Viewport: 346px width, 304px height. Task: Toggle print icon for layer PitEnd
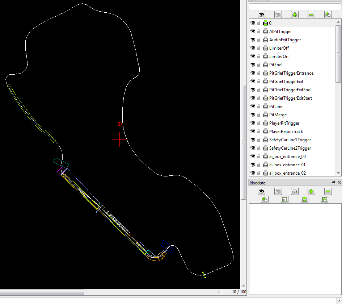point(265,65)
